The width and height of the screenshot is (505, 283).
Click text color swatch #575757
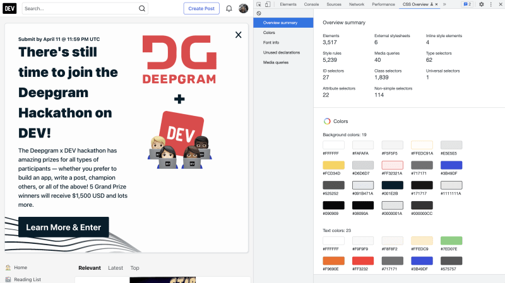(451, 261)
